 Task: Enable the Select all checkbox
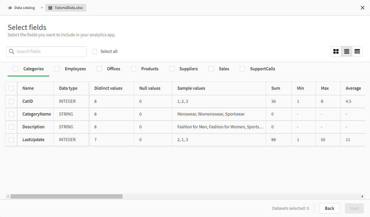point(95,51)
